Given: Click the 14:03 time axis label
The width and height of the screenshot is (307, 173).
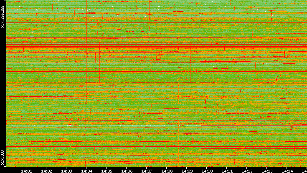Looking at the screenshot, I should 66,171.
